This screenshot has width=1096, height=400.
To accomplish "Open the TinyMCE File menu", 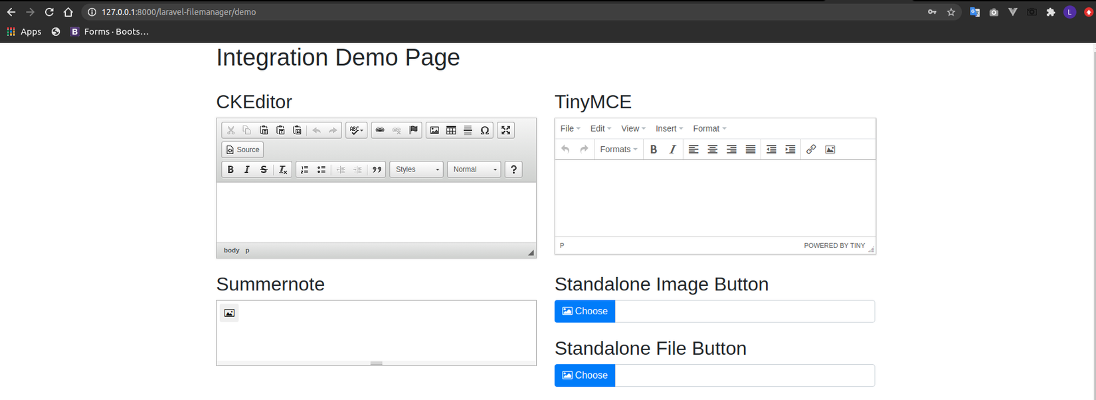I will point(570,128).
